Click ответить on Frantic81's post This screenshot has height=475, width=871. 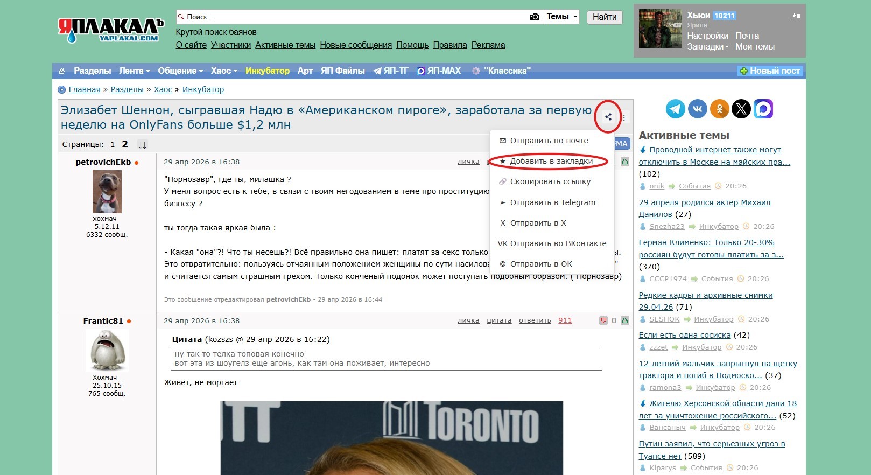tap(535, 320)
